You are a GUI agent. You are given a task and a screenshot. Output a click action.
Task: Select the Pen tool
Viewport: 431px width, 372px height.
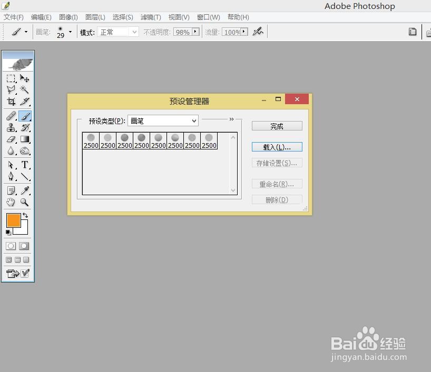pos(11,176)
